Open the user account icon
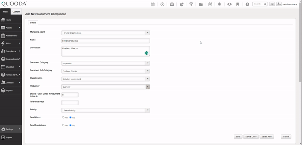Image resolution: width=302 pixels, height=145 pixels. click(279, 4)
